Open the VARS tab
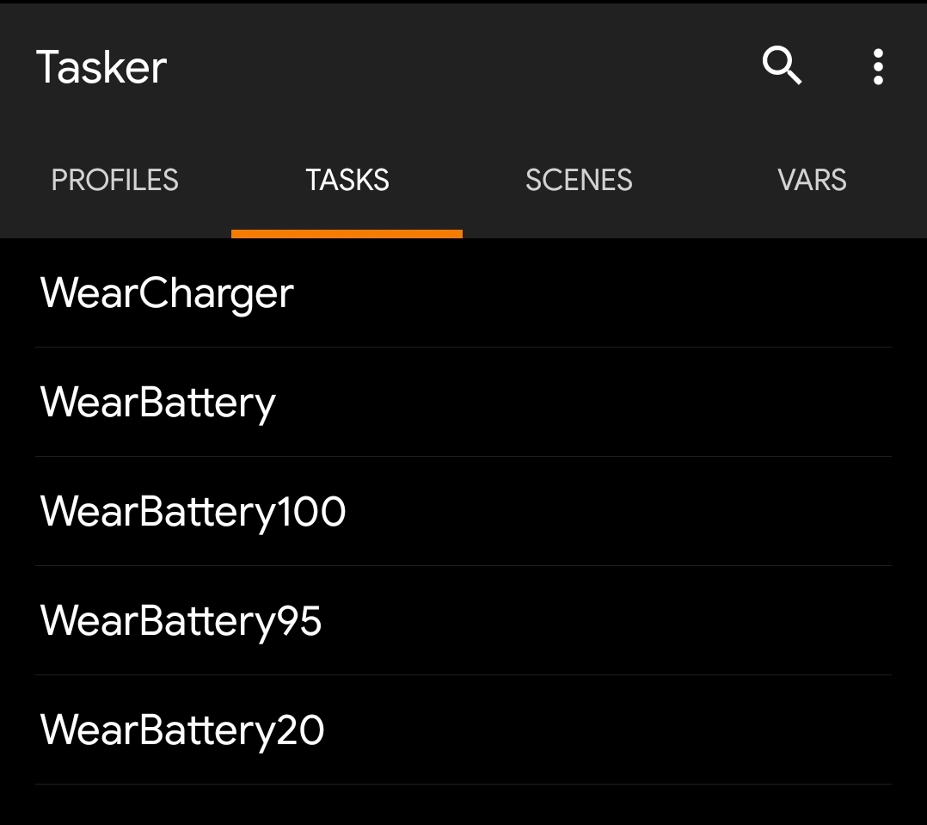Image resolution: width=927 pixels, height=825 pixels. [x=812, y=180]
